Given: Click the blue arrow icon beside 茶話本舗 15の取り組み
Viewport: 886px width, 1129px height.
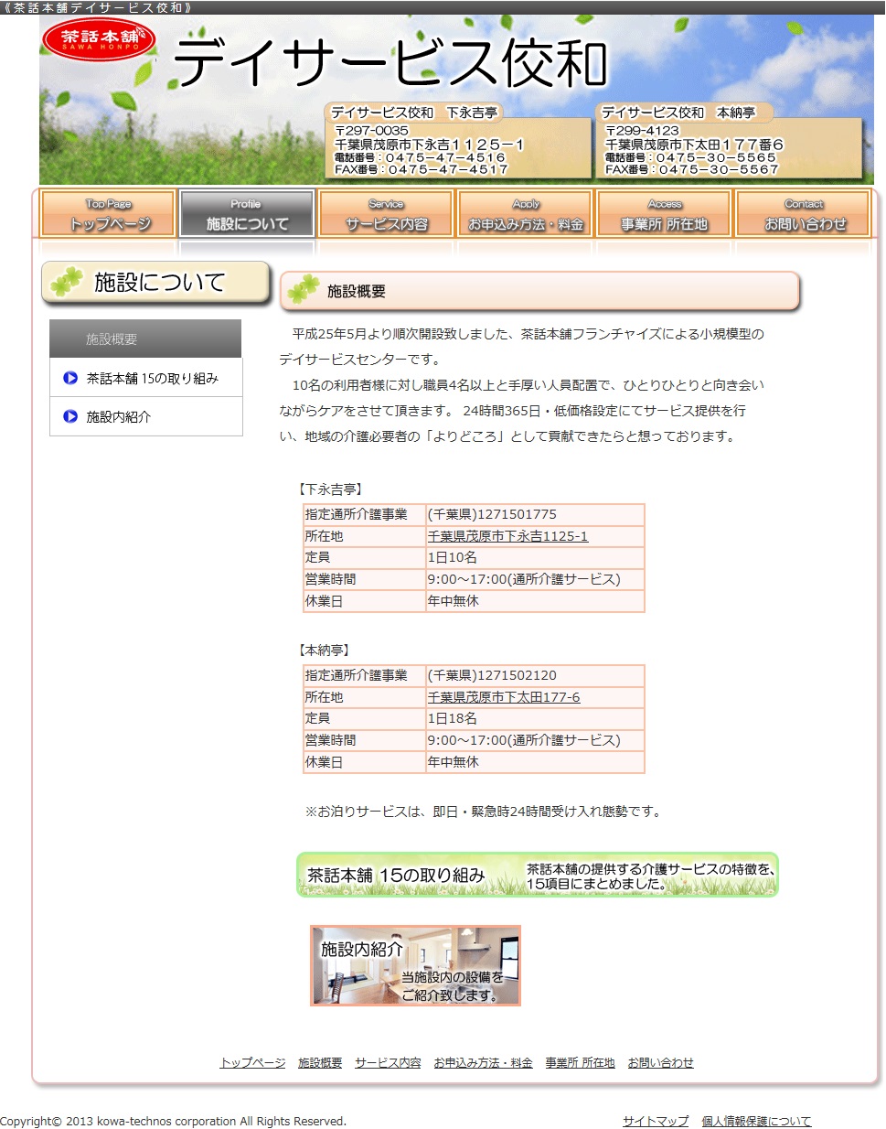Looking at the screenshot, I should coord(70,378).
